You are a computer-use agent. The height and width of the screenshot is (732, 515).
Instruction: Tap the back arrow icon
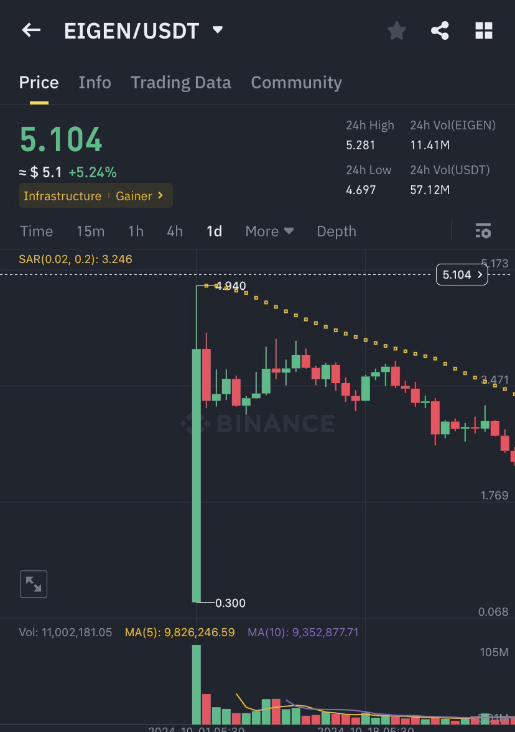tap(31, 30)
